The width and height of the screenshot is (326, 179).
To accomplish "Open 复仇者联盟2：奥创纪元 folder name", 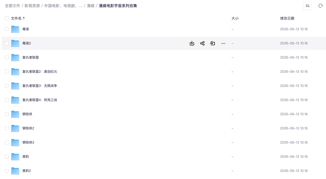I will [x=40, y=72].
